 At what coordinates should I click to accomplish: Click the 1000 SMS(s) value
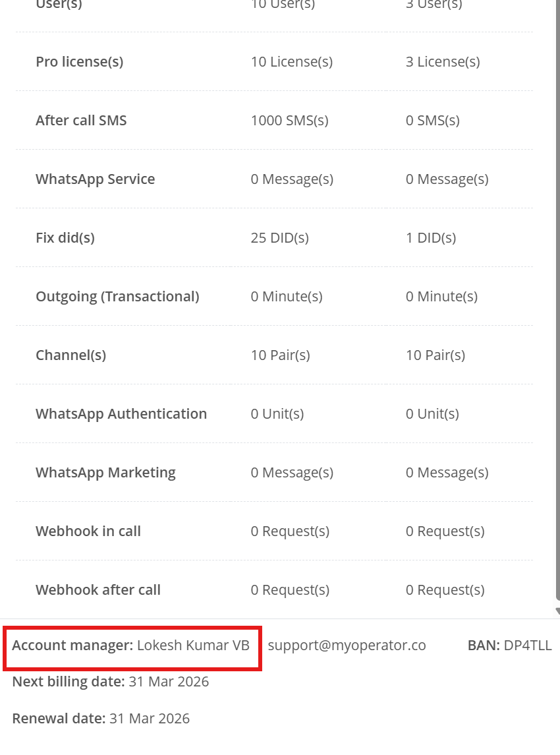click(x=289, y=120)
